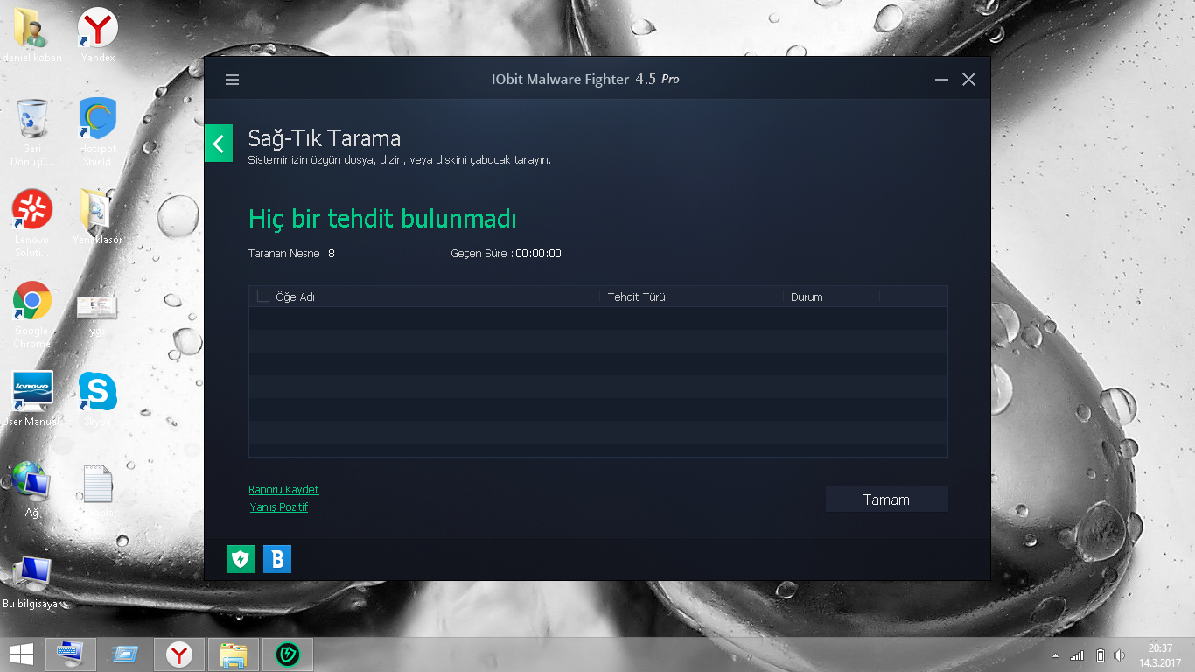Sort by Öğe Adı column header
This screenshot has width=1195, height=672.
tap(295, 297)
